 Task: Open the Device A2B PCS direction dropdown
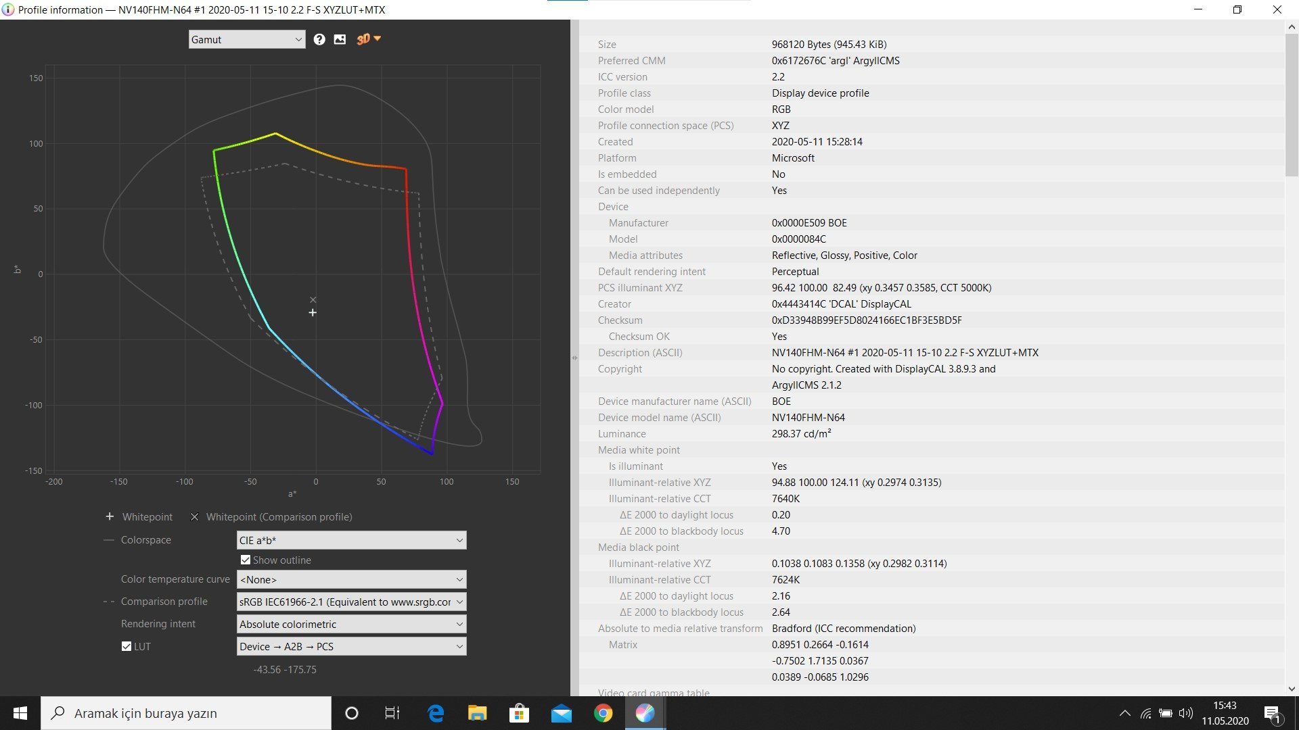tap(351, 647)
